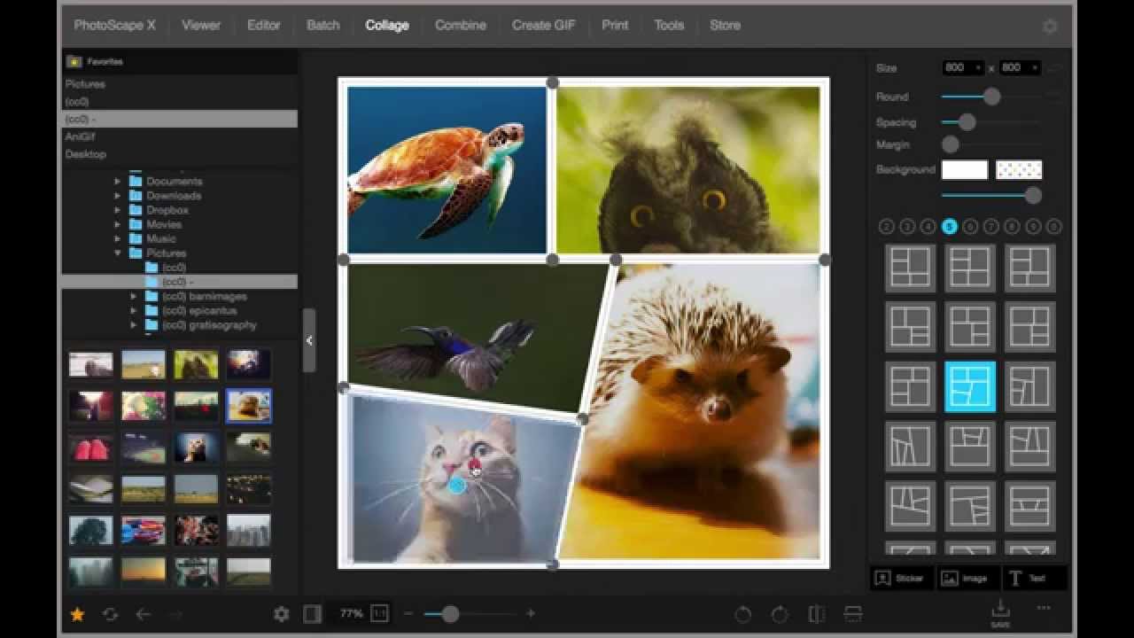
Task: Open settings gear in the top right
Action: point(1050,27)
